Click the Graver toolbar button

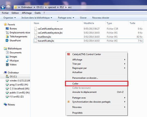click(83, 18)
